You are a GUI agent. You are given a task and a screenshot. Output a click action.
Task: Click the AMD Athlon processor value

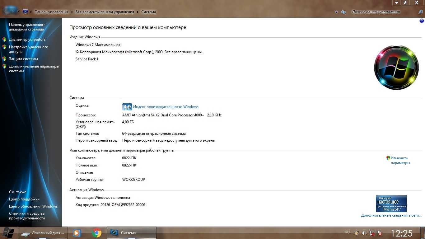click(x=172, y=115)
